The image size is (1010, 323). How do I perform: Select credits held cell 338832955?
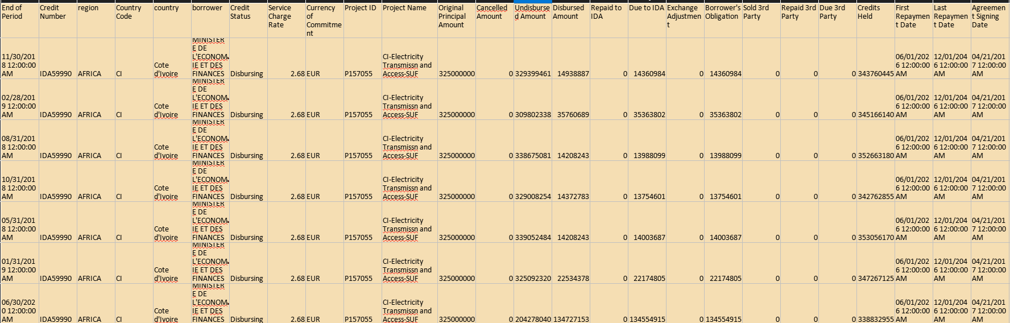875,304
